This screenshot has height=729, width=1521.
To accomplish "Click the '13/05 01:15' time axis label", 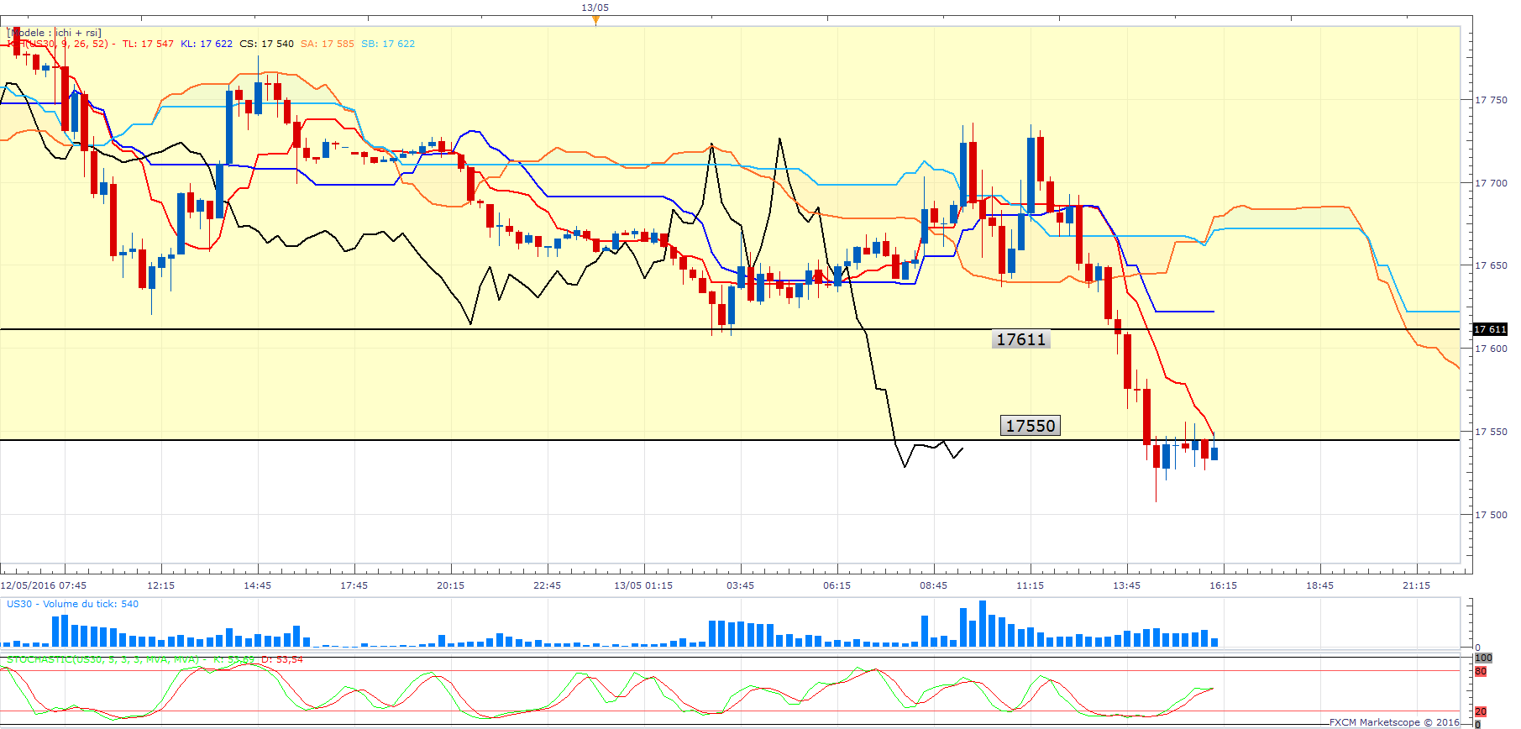I will pos(643,585).
